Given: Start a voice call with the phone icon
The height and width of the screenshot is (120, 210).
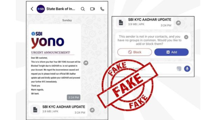Looking at the screenshot, I should click(102, 9).
